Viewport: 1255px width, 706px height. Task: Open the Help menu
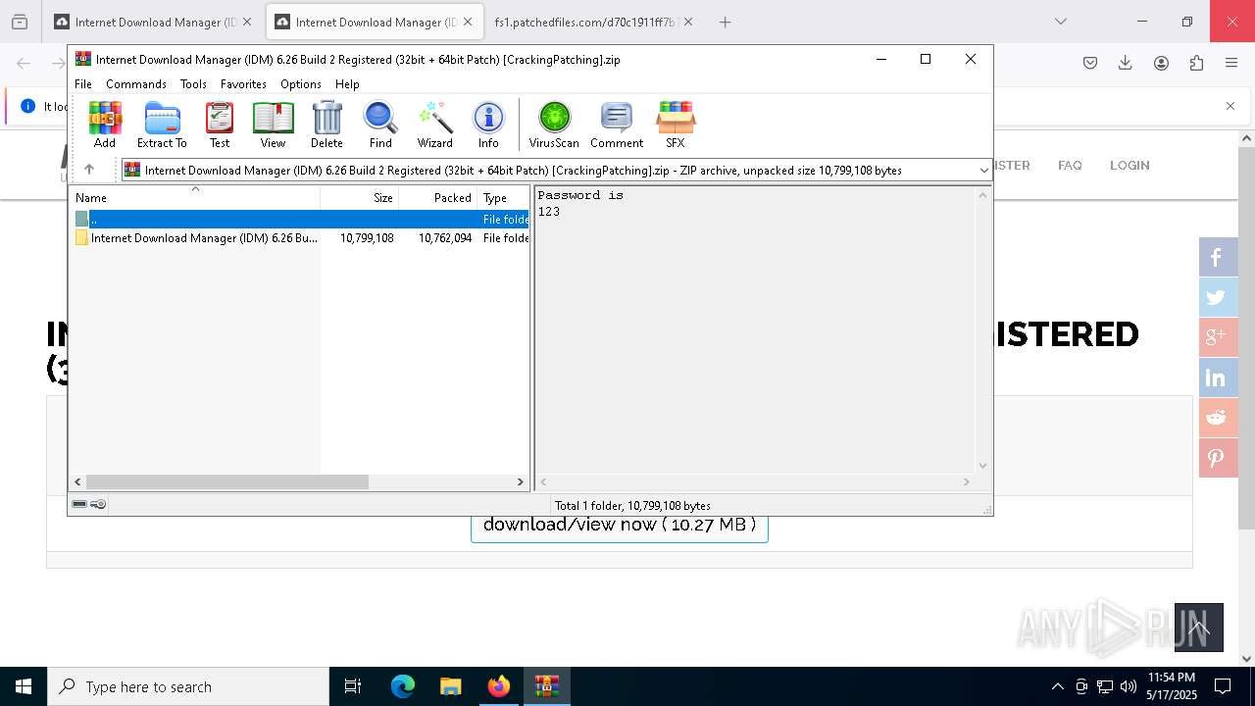coord(347,84)
